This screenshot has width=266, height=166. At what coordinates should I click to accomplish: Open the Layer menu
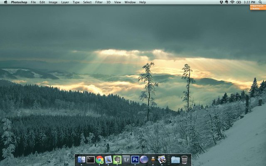(x=65, y=2)
